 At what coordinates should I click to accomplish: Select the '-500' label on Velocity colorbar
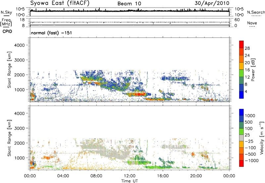250,154
